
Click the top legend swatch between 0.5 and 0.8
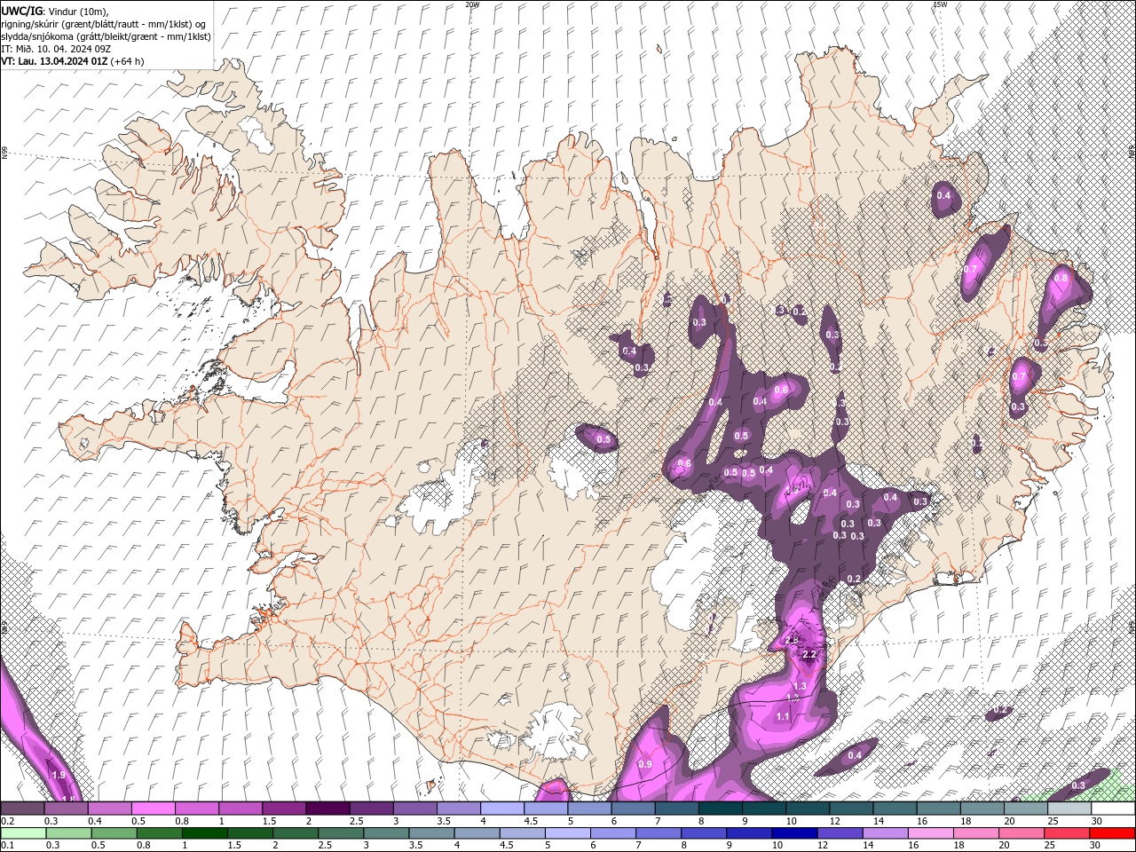[x=153, y=808]
